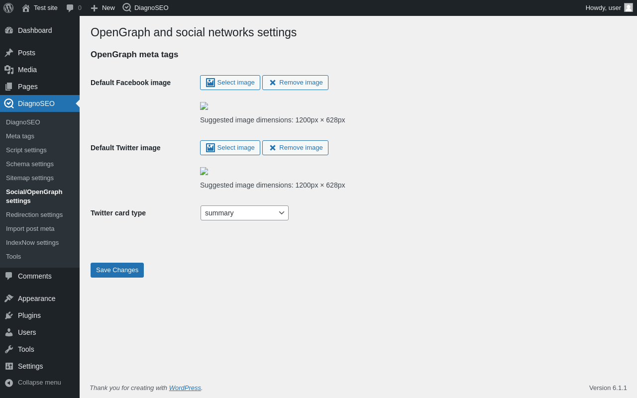Open the user avatar in top right

[629, 7]
